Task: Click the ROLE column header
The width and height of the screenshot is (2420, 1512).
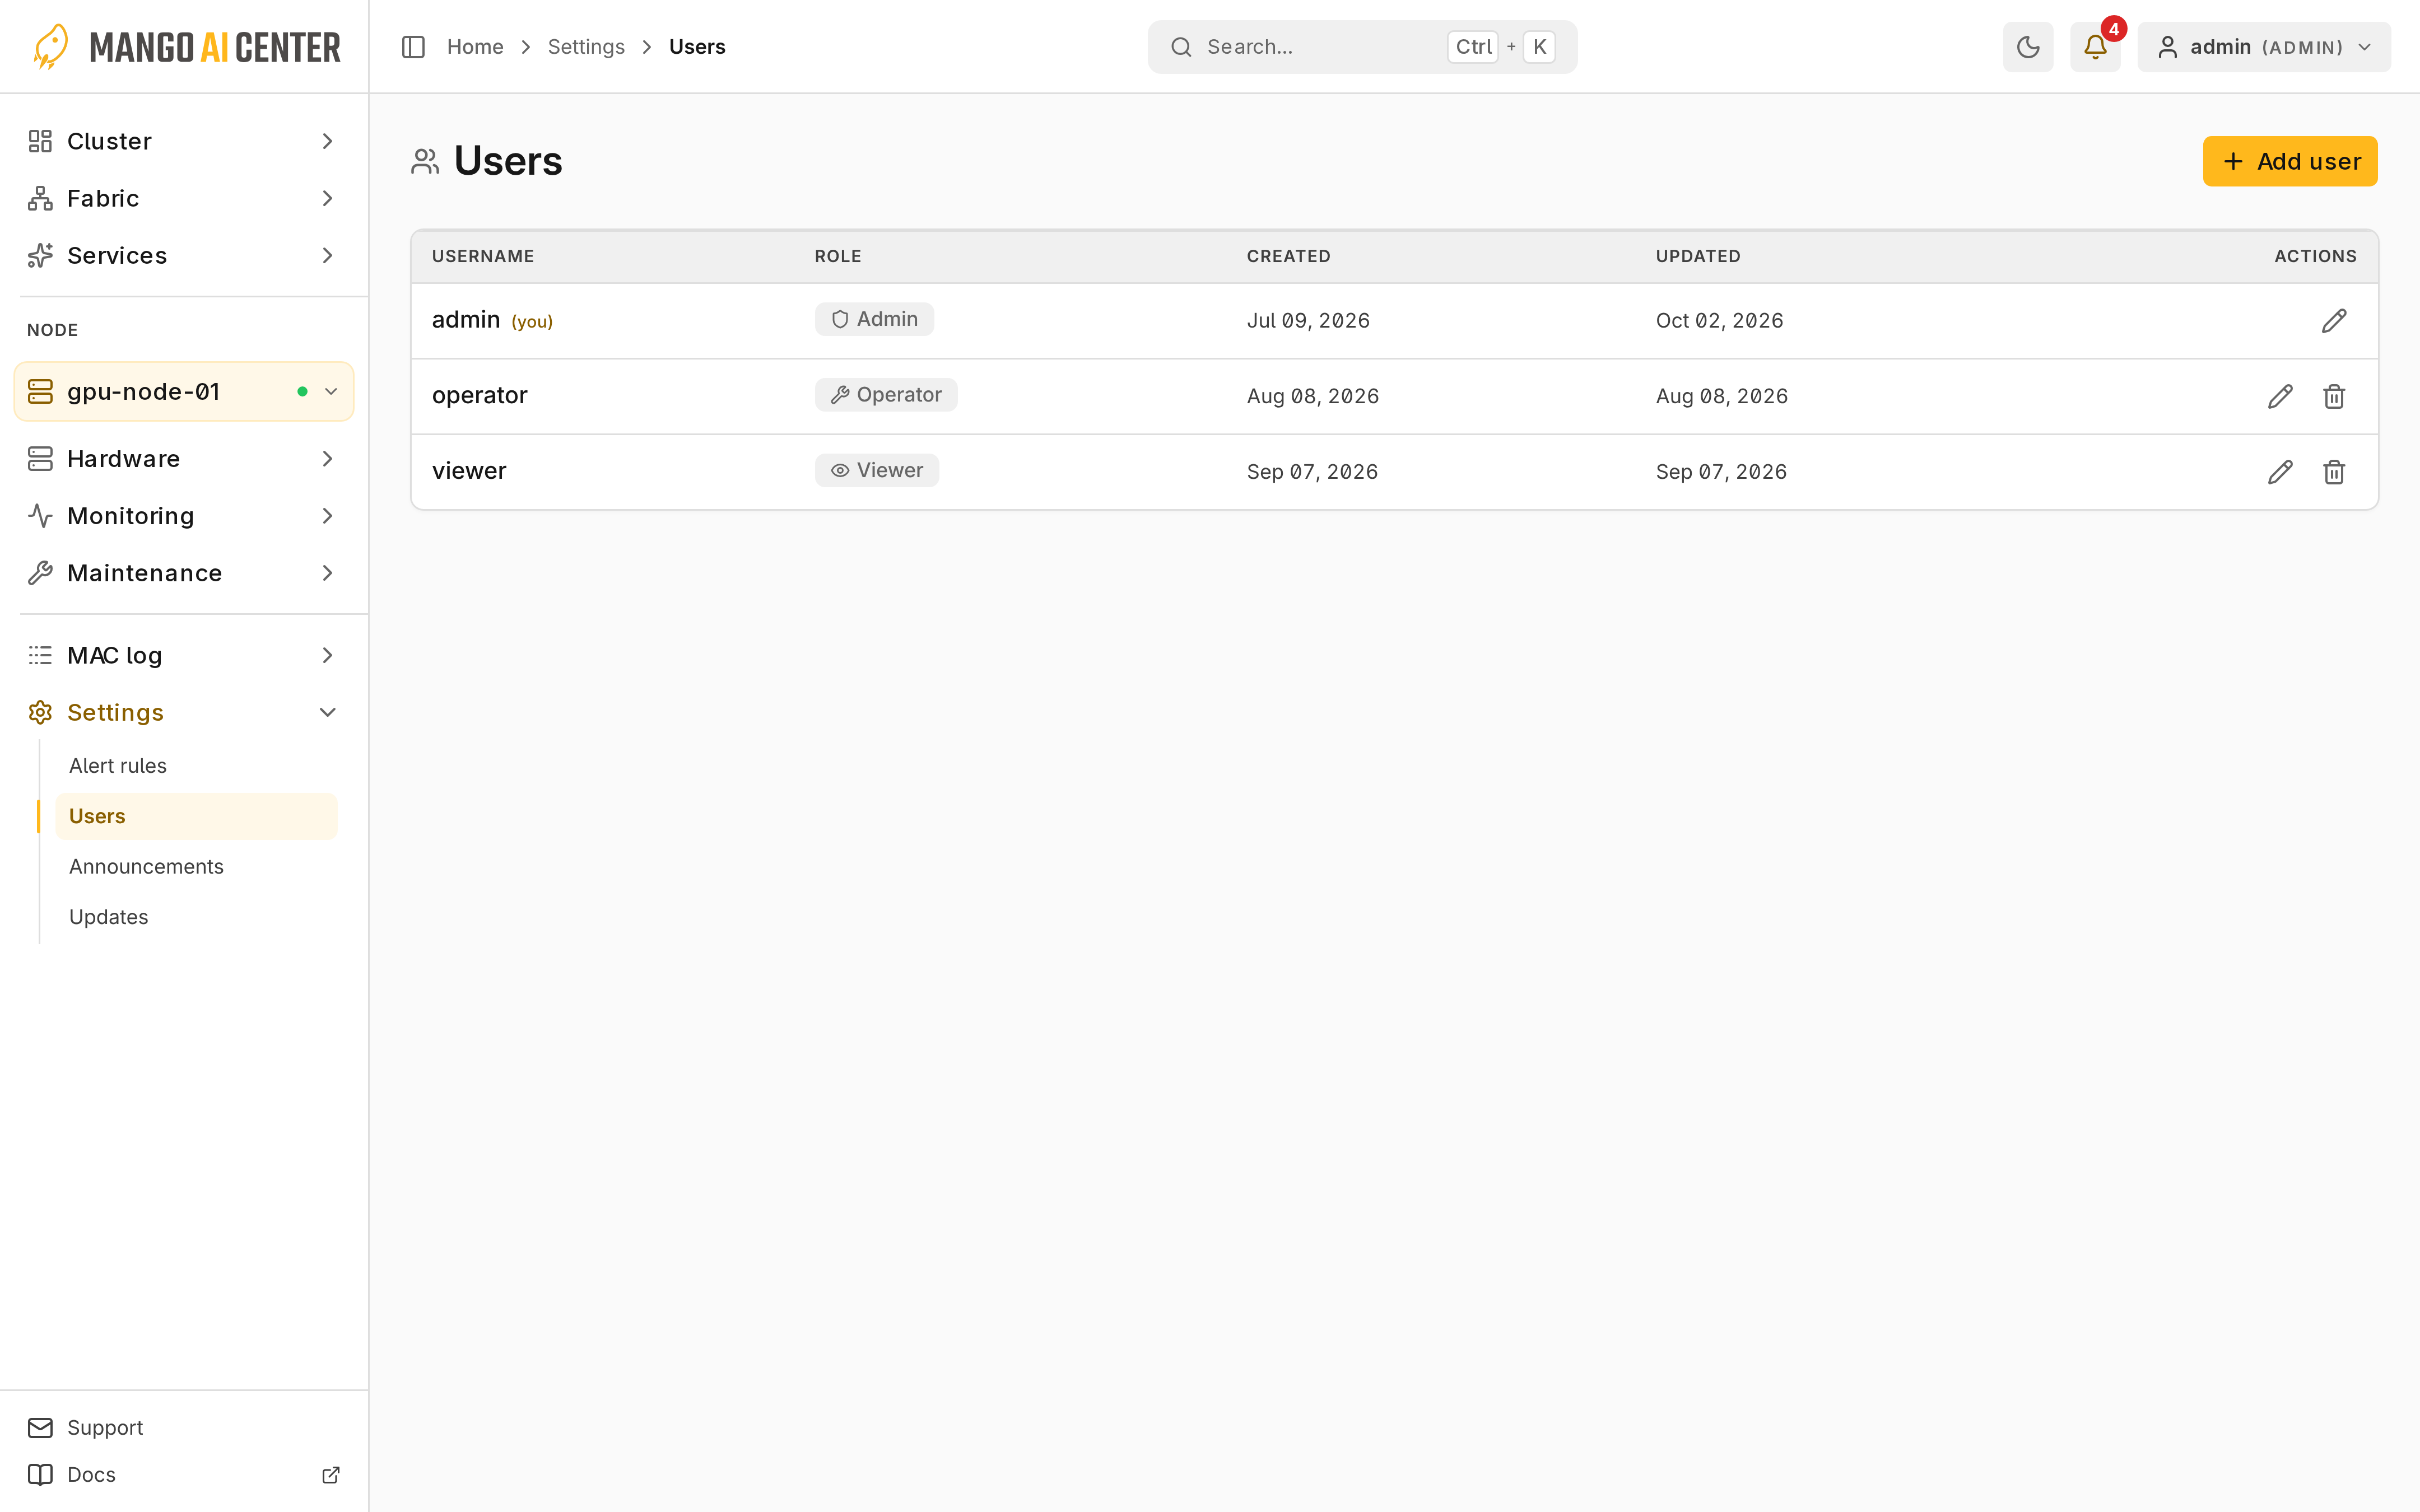Action: point(838,256)
